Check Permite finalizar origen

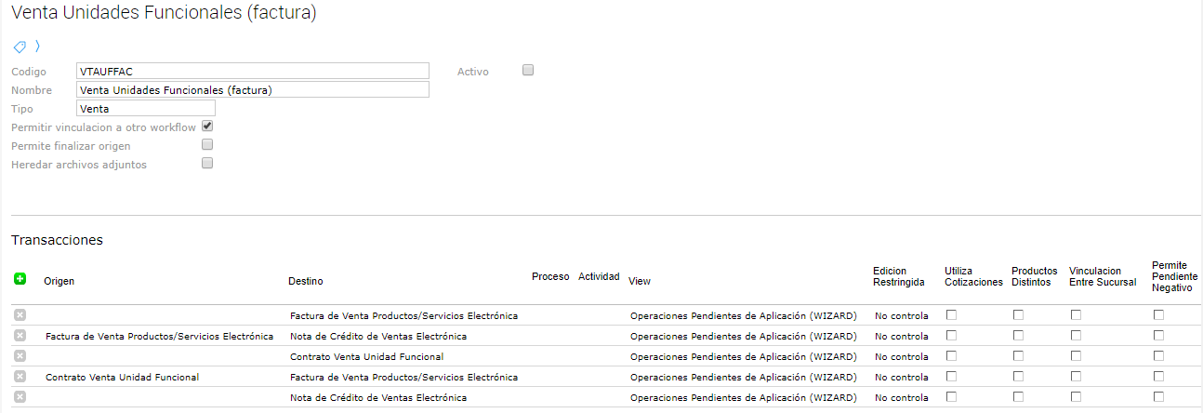pyautogui.click(x=207, y=144)
